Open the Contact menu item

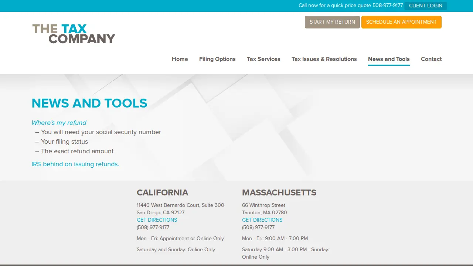[x=431, y=59]
